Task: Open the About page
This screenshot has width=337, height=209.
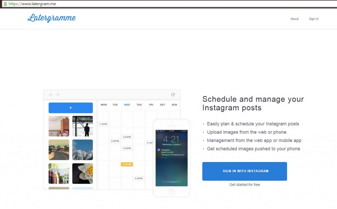Action: click(295, 19)
